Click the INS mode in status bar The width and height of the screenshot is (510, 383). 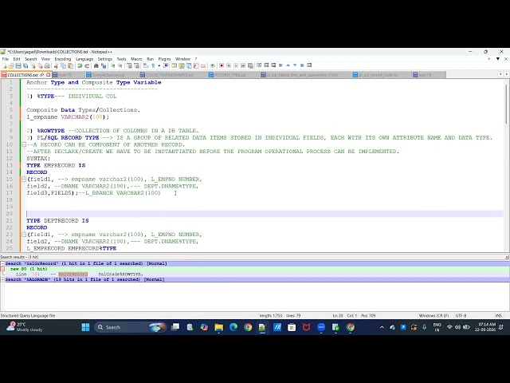coord(498,316)
